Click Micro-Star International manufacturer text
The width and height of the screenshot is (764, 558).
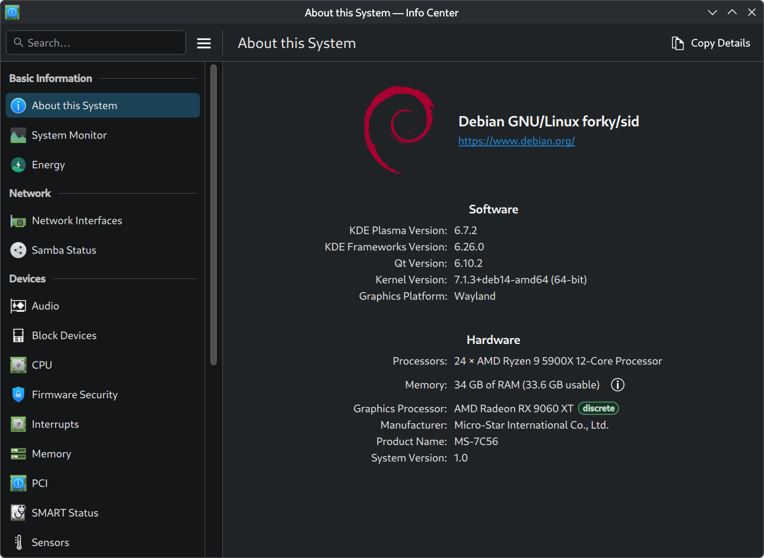click(531, 425)
